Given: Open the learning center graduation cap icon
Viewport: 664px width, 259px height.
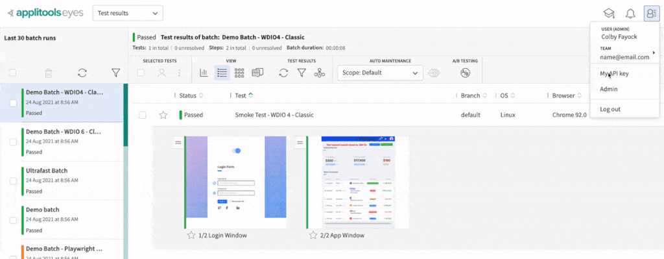Looking at the screenshot, I should click(x=609, y=14).
